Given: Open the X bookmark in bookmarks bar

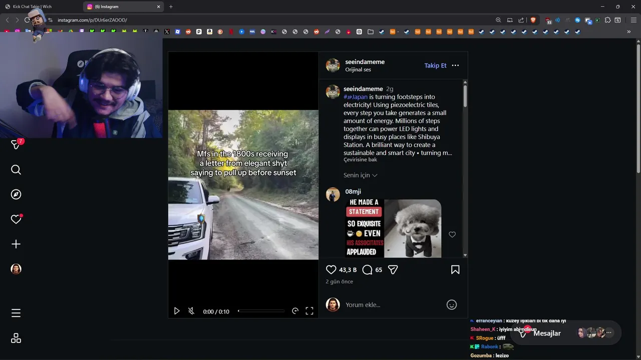Looking at the screenshot, I should [x=167, y=31].
